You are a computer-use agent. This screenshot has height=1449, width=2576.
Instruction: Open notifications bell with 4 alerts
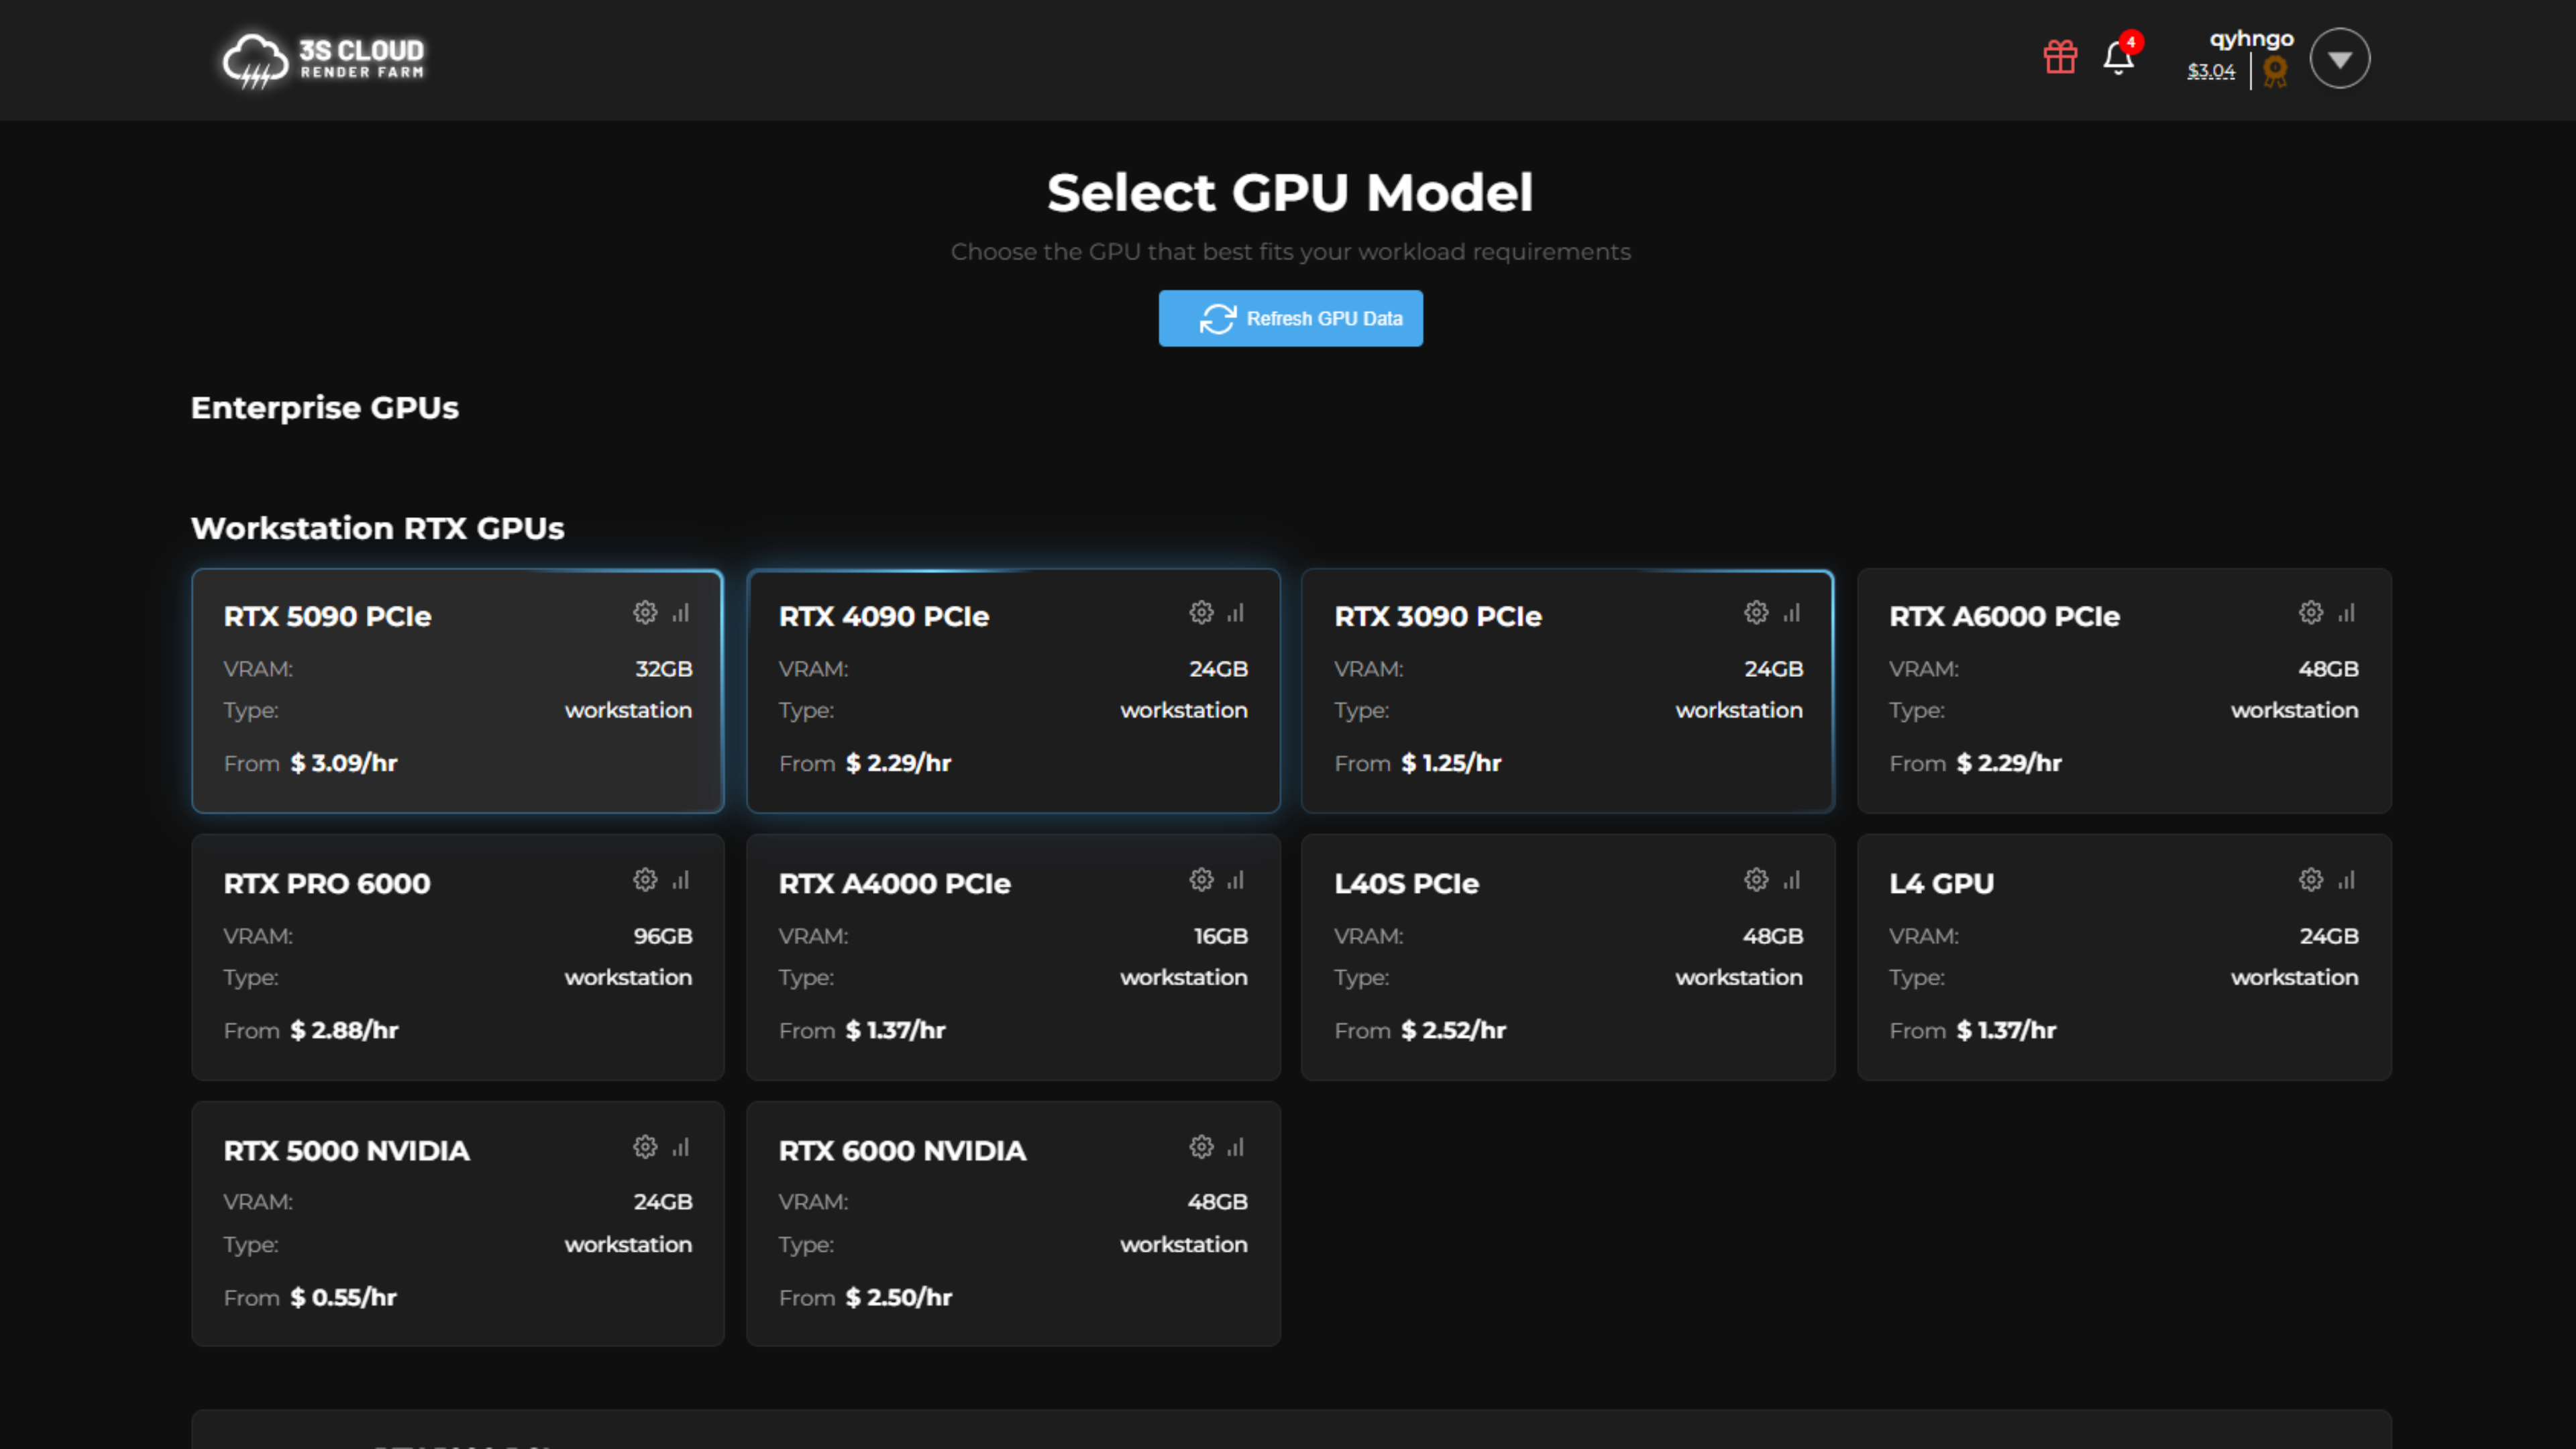[x=2118, y=57]
